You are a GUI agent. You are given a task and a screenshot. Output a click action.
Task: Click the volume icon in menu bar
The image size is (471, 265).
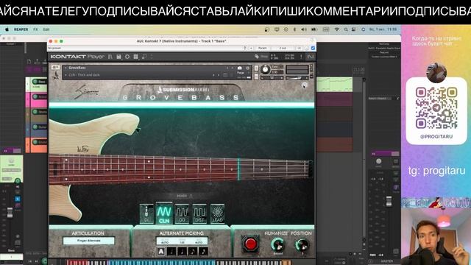click(304, 29)
